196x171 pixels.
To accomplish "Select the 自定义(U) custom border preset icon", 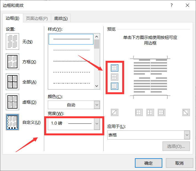I will [x=12, y=122].
